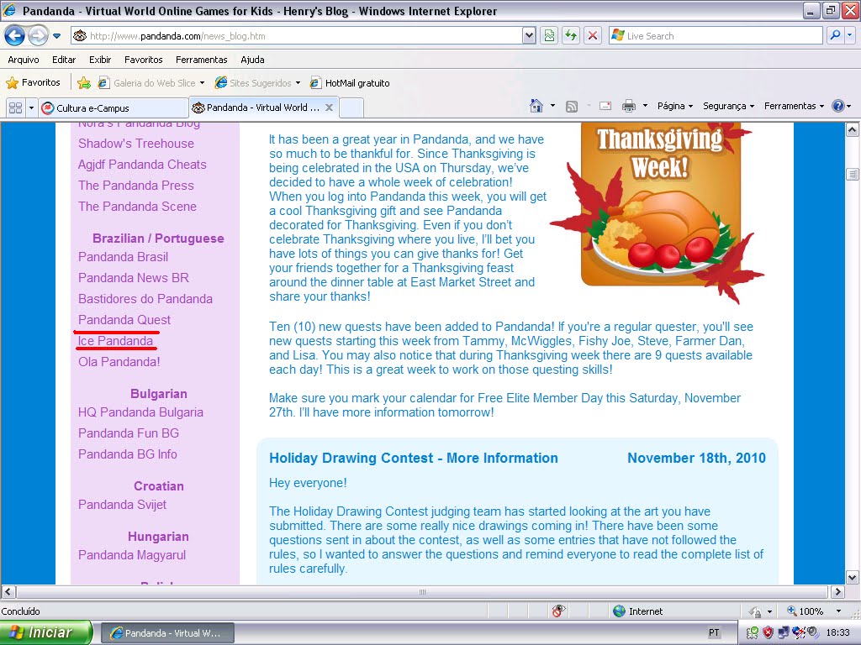Open the Print options dropdown arrow

click(x=645, y=106)
